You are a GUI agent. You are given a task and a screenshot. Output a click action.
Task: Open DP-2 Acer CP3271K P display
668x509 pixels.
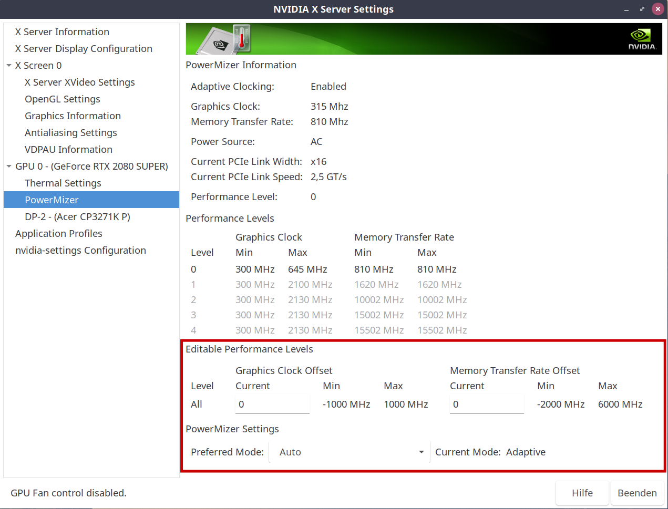77,217
